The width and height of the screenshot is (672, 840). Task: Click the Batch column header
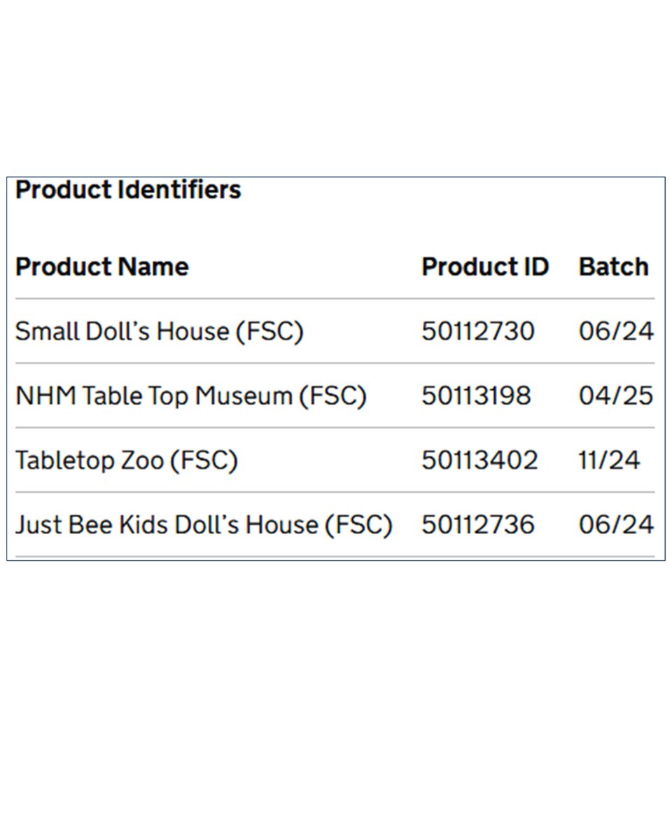click(614, 267)
